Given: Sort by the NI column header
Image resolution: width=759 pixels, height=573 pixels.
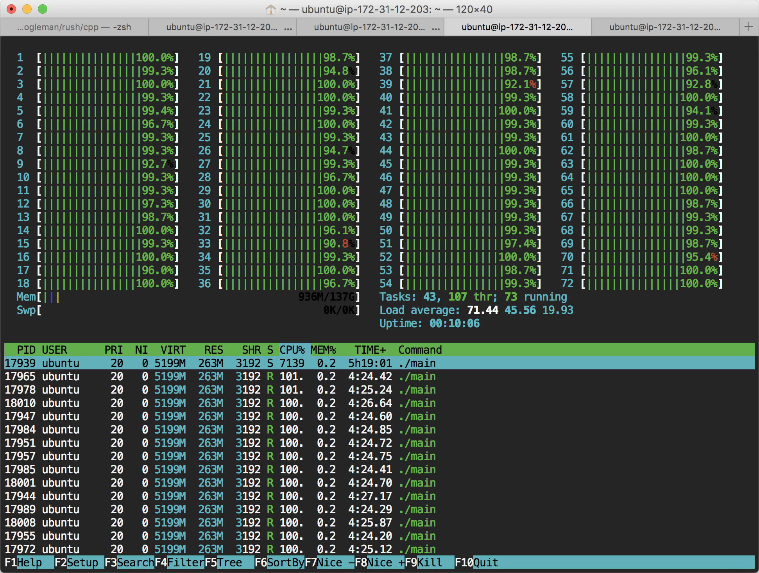Looking at the screenshot, I should pos(141,350).
